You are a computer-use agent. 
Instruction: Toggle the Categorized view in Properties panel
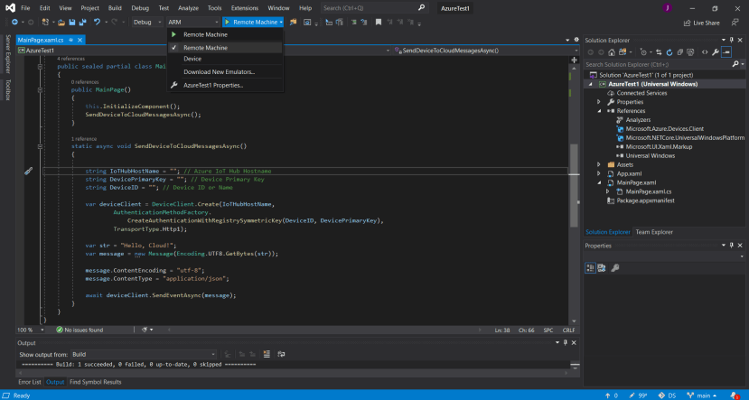[590, 268]
